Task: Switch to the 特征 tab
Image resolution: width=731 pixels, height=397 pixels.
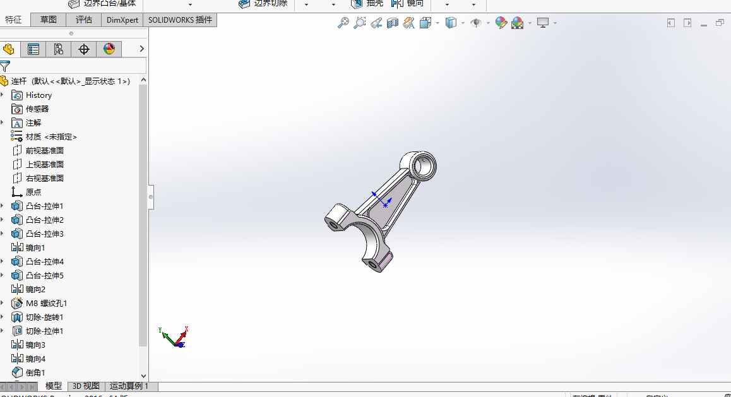Action: click(x=13, y=20)
